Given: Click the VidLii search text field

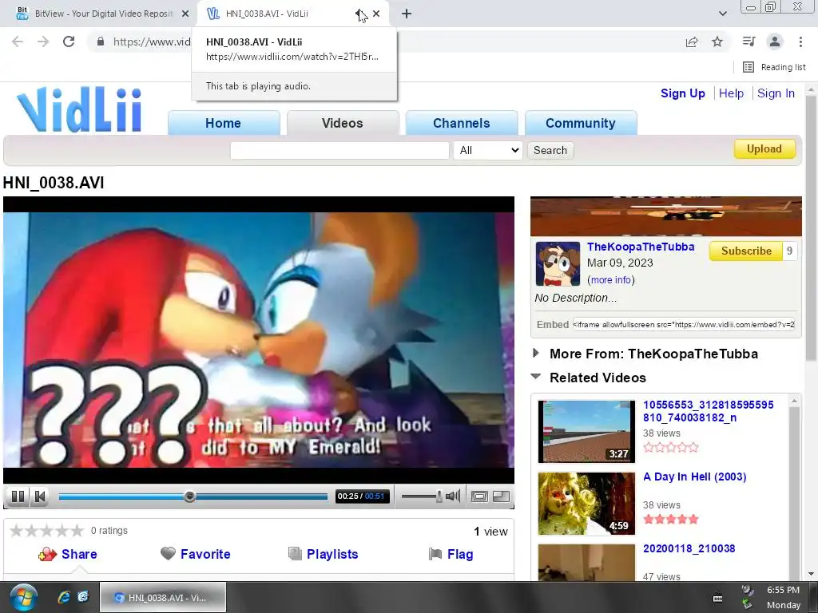Looking at the screenshot, I should point(340,151).
